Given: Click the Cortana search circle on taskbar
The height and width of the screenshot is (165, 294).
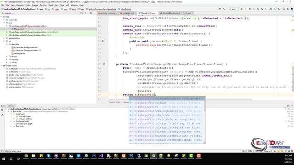Looking at the screenshot, I should click(11, 159).
